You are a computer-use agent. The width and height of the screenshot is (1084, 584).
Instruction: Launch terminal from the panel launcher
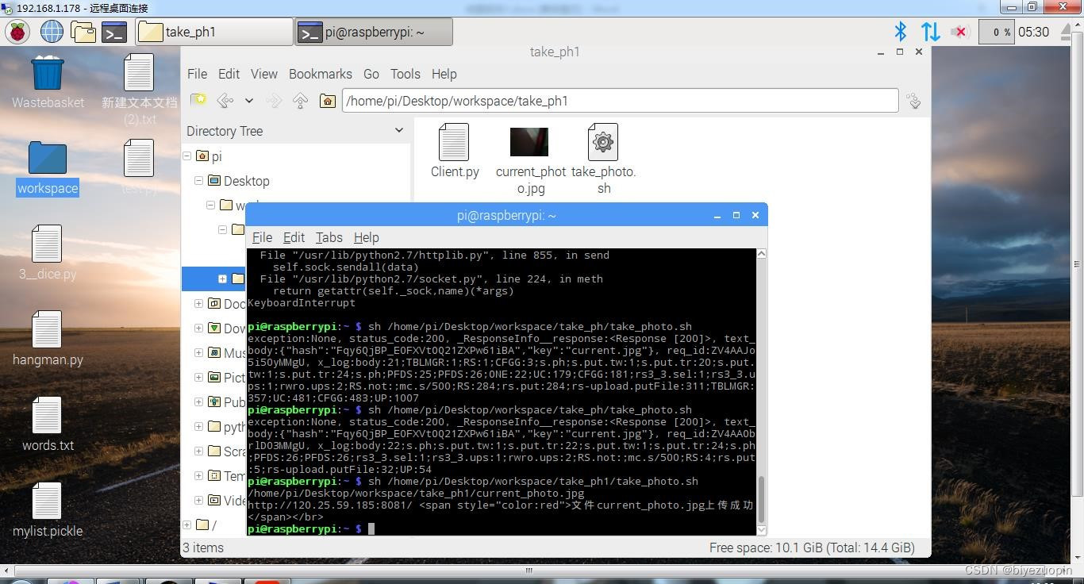click(114, 32)
